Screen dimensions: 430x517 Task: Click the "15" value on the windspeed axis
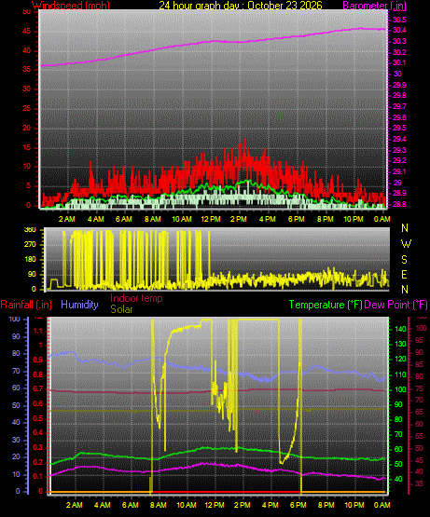point(27,147)
